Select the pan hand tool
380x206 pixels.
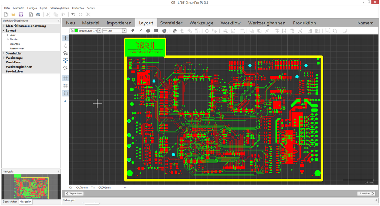coord(66,45)
